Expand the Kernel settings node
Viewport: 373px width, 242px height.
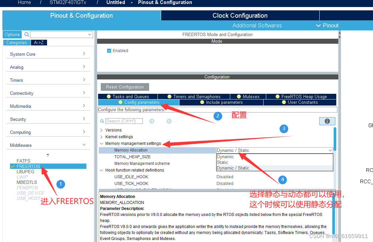click(101, 137)
